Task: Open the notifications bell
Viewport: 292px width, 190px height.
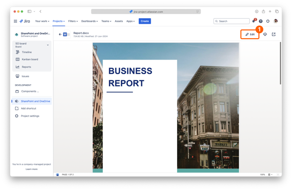Action: [254, 21]
